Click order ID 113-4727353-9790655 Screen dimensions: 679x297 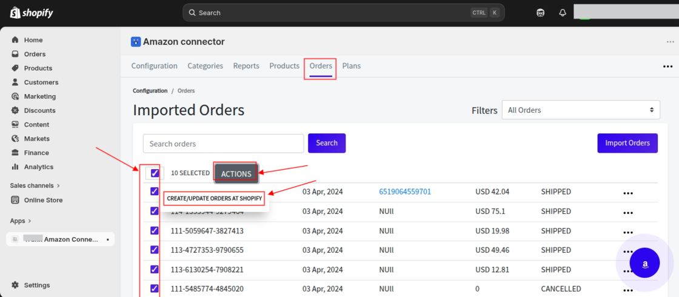pos(207,250)
